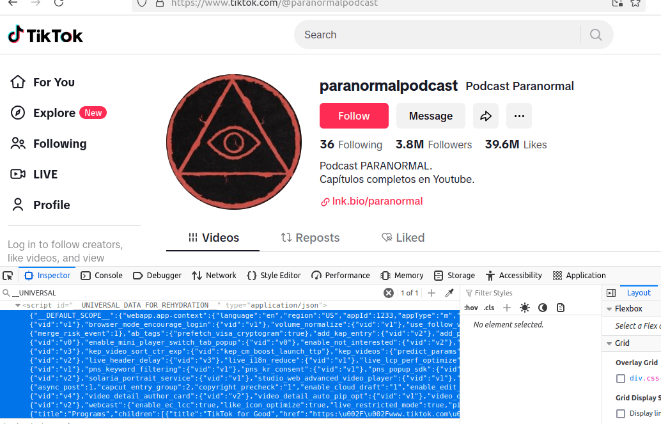Open the Network tab in DevTools
Screen dimensions: 661x424
tap(214, 276)
